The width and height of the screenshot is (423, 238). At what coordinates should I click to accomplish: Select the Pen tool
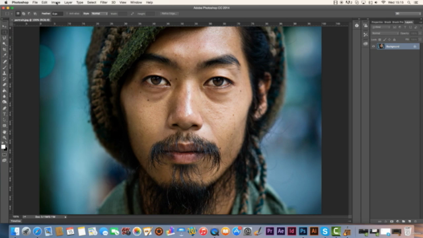point(5,108)
